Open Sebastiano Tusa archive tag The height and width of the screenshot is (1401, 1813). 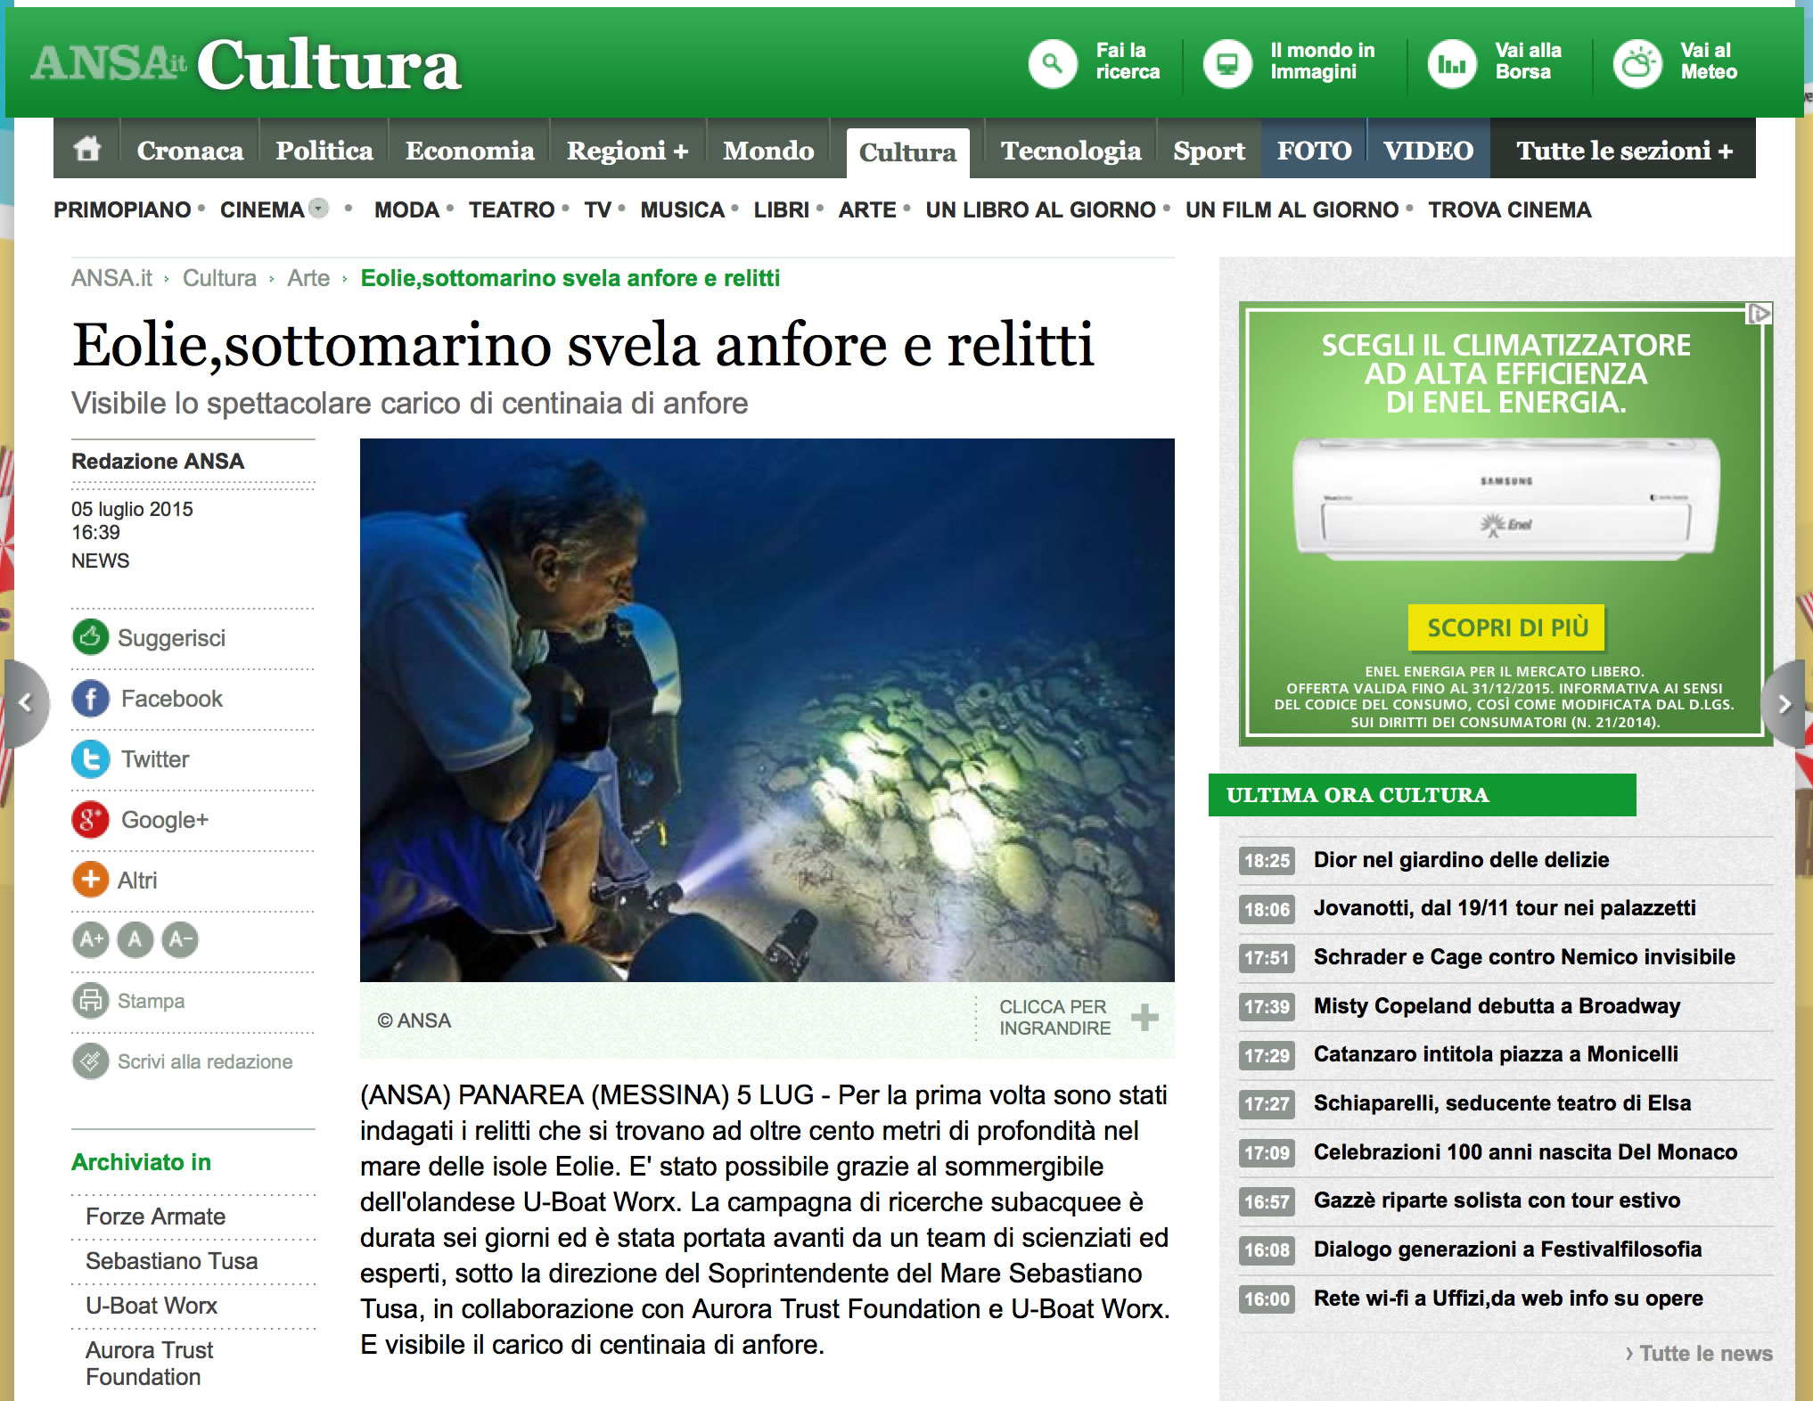(x=171, y=1260)
